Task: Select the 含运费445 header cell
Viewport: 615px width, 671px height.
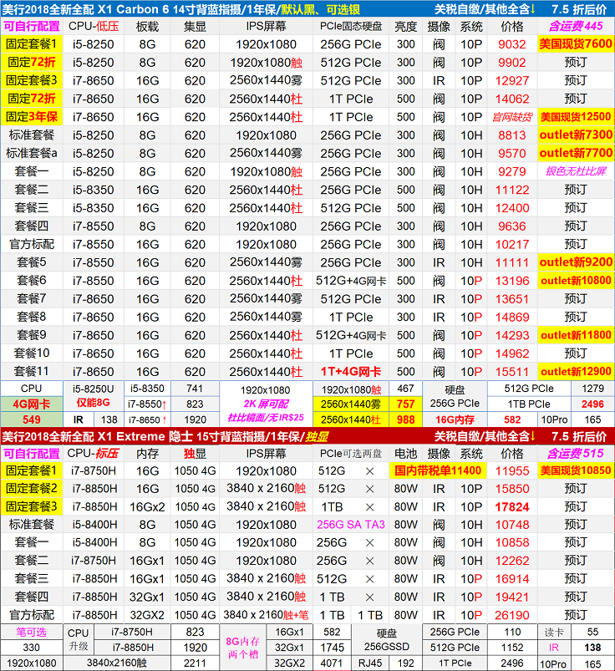Action: 576,27
